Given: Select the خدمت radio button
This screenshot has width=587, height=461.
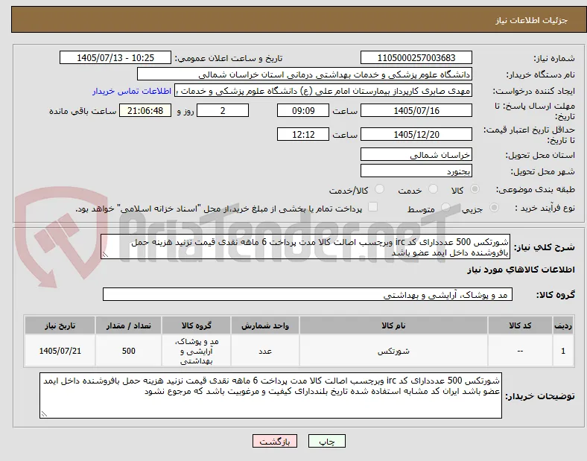Looking at the screenshot, I should [x=433, y=189].
